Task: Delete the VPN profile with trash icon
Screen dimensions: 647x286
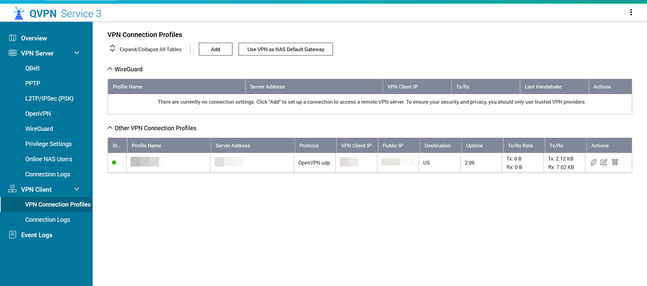Action: coord(615,162)
